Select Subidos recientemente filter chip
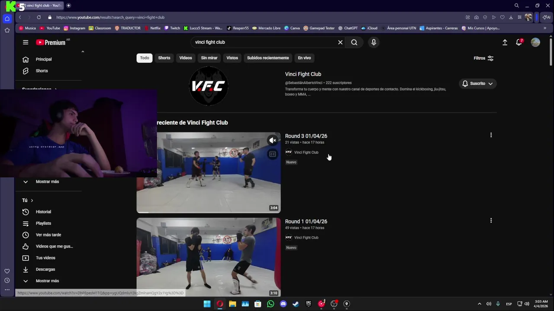This screenshot has height=311, width=554. point(268,58)
